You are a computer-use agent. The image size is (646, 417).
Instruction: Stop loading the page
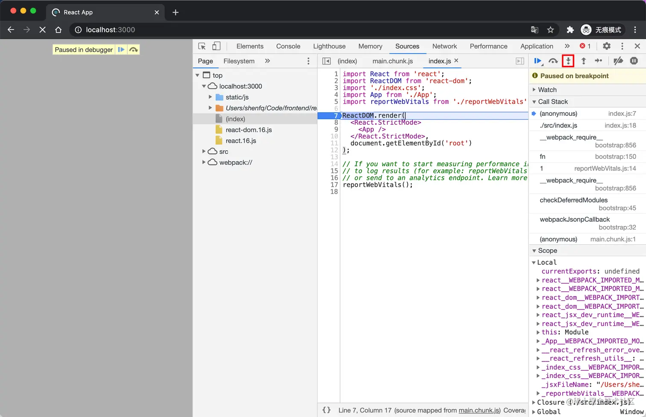(x=42, y=29)
